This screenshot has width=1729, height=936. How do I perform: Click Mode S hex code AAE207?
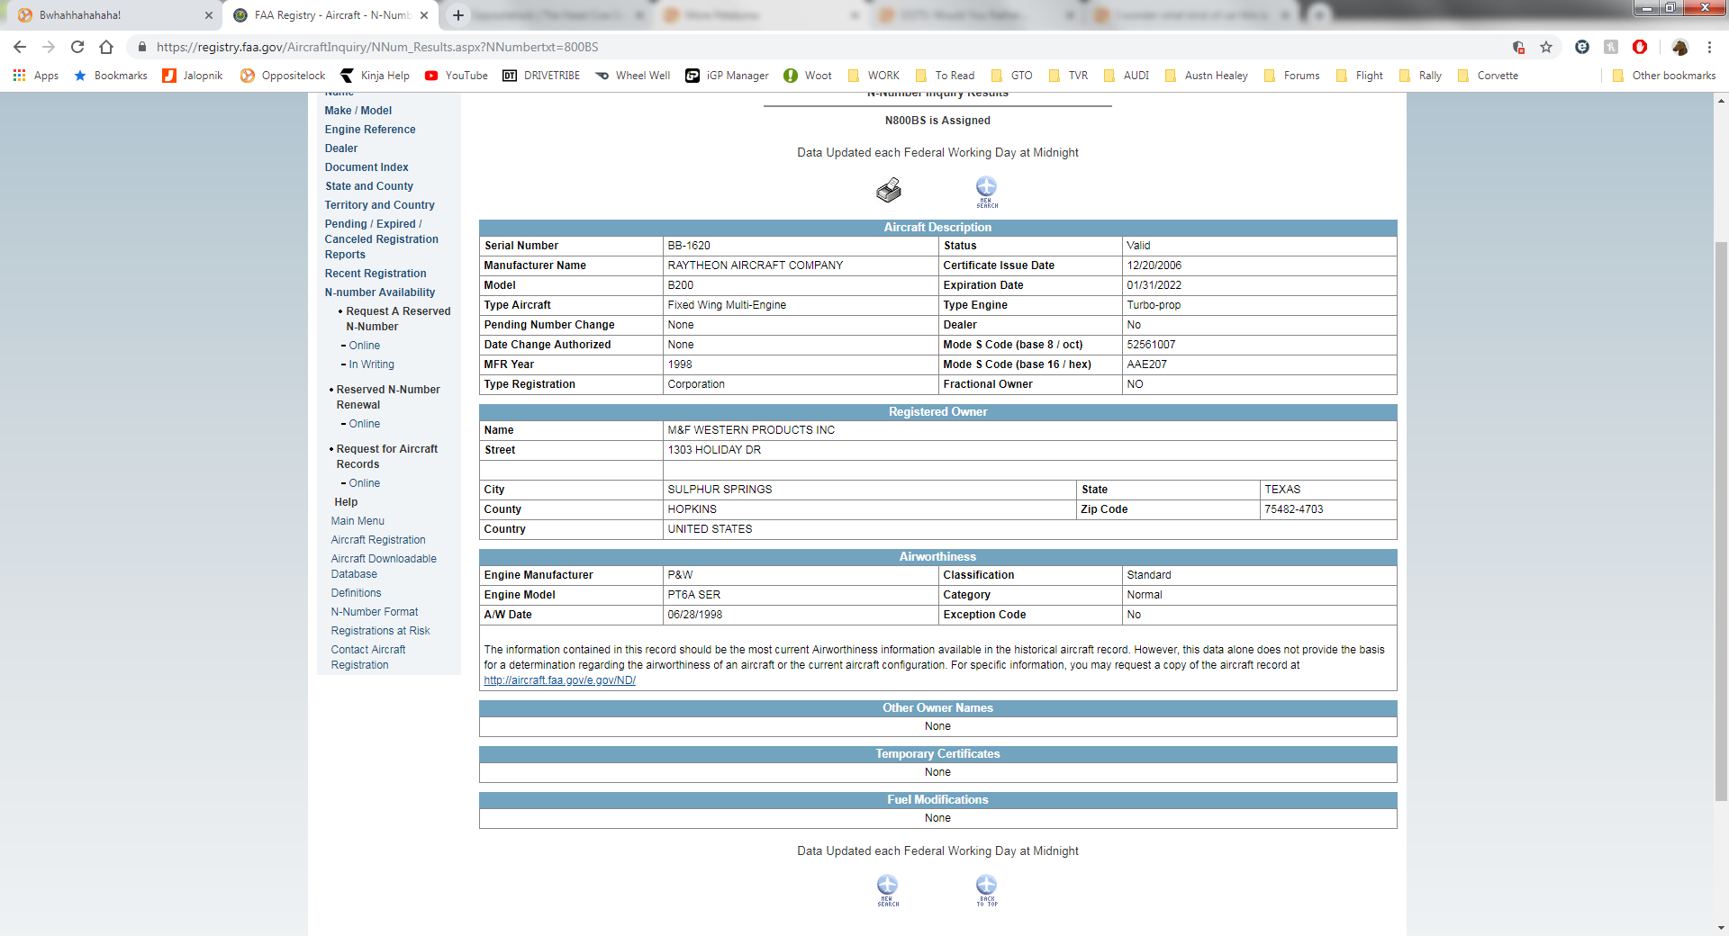coord(1146,364)
